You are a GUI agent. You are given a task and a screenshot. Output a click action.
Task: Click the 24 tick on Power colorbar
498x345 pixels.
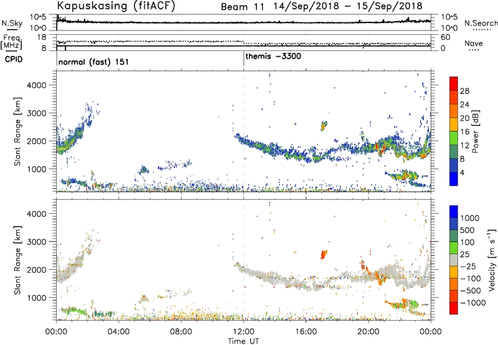coord(464,105)
